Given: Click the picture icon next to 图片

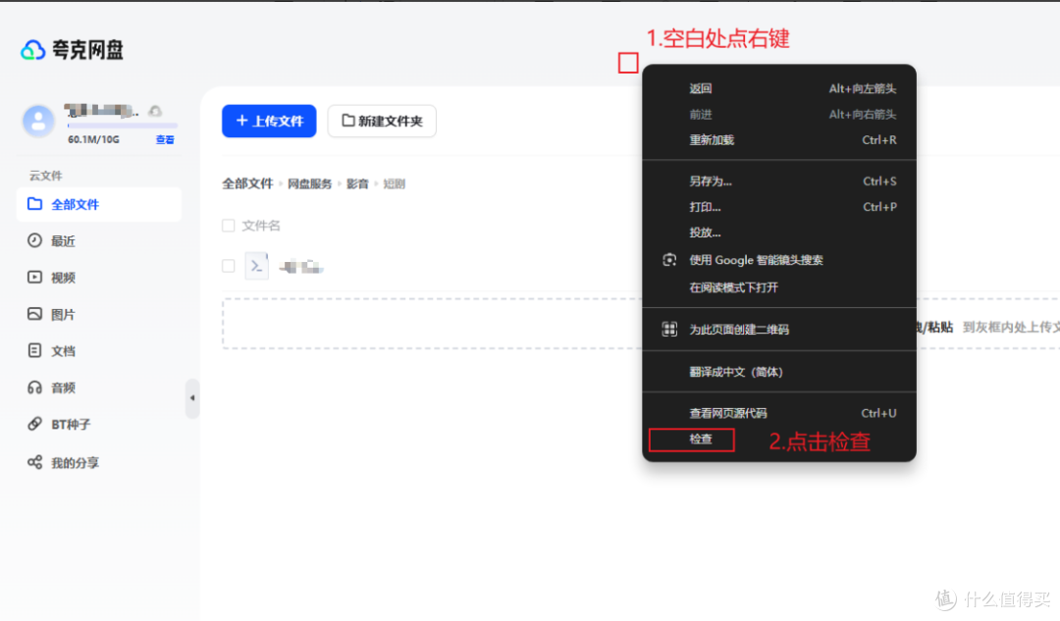Looking at the screenshot, I should 34,314.
